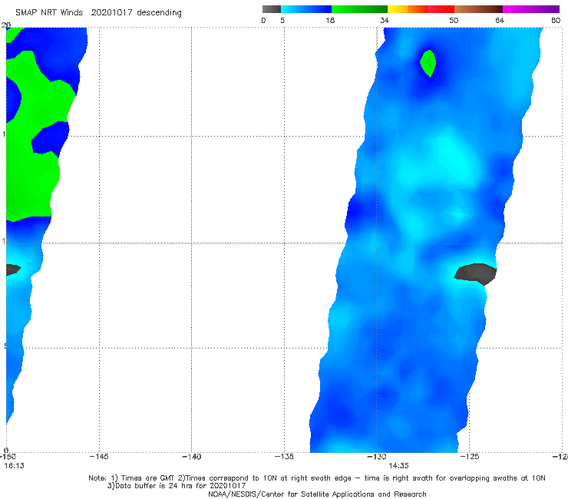
Task: Click the NOAA/NESDIS Center for Satellite Applications credit
Action: tap(317, 494)
